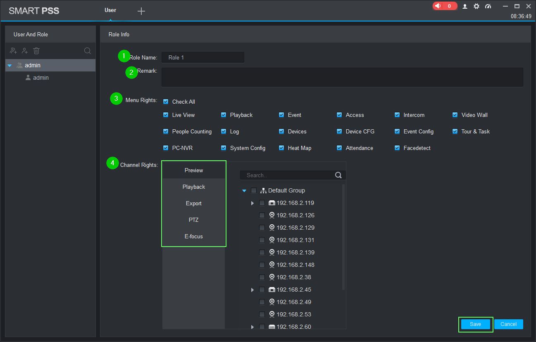
Task: Collapse the admin role in left panel
Action: pyautogui.click(x=10, y=65)
